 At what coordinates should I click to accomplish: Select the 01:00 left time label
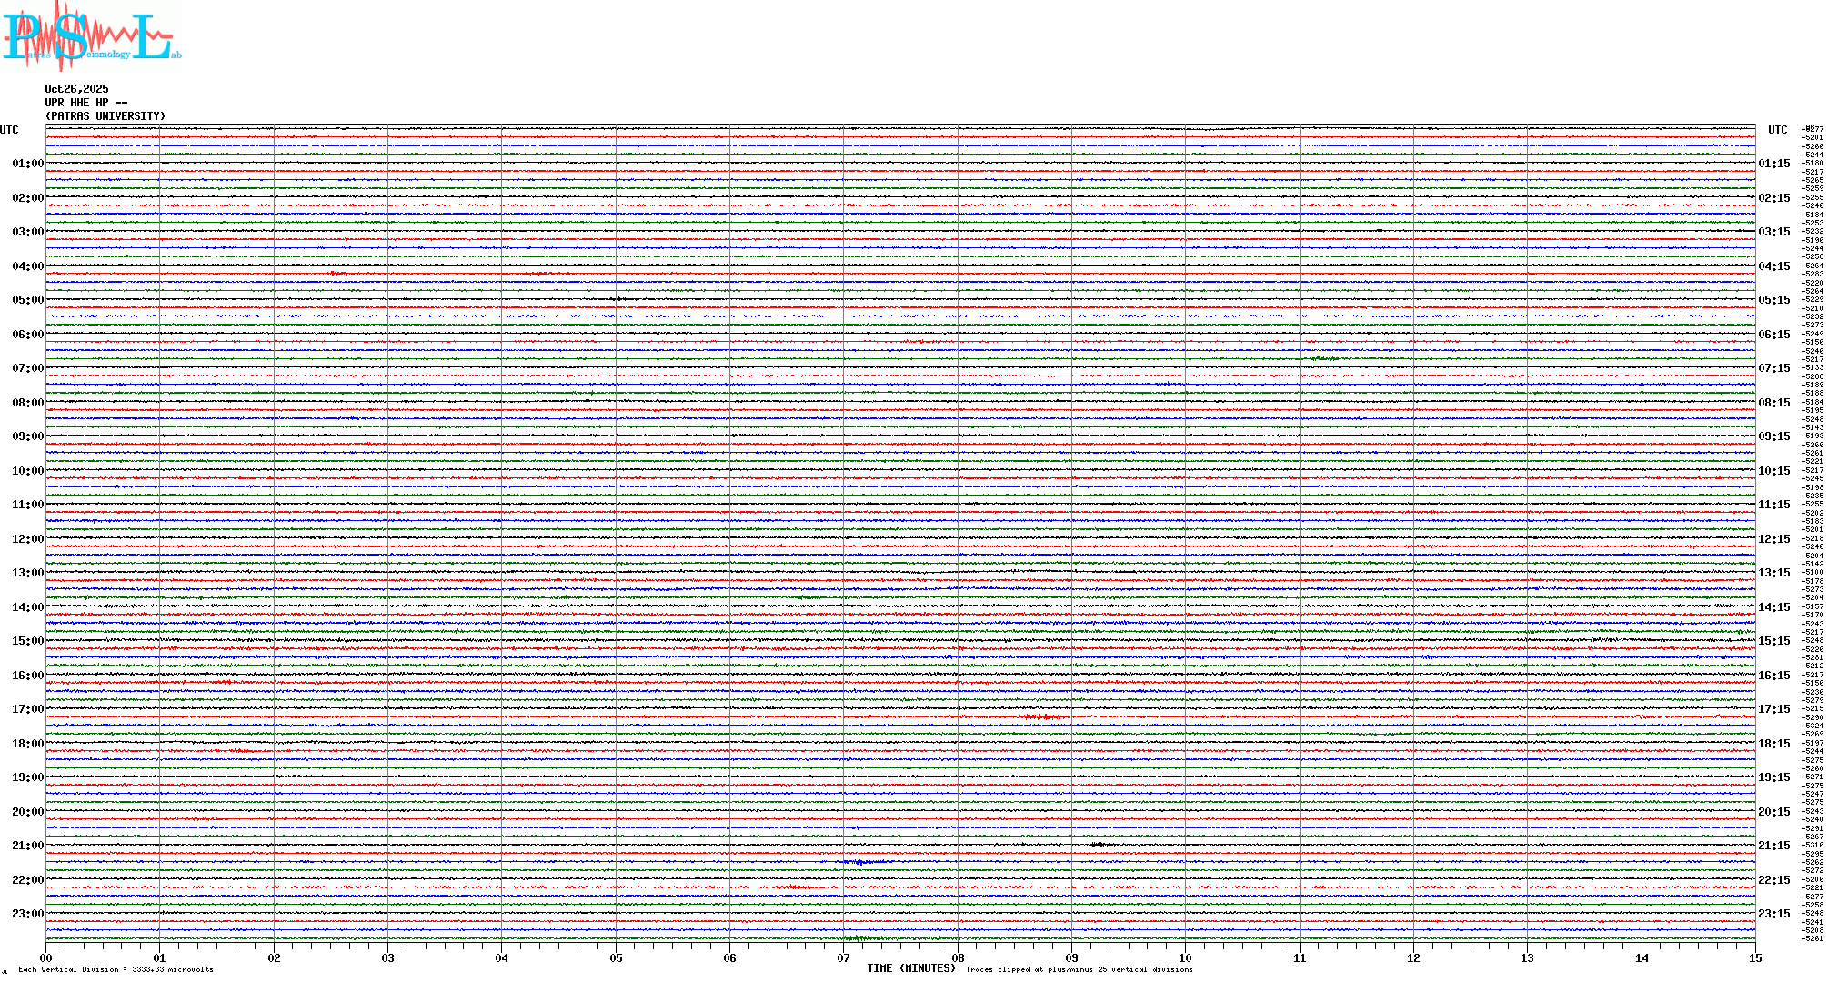(x=27, y=164)
